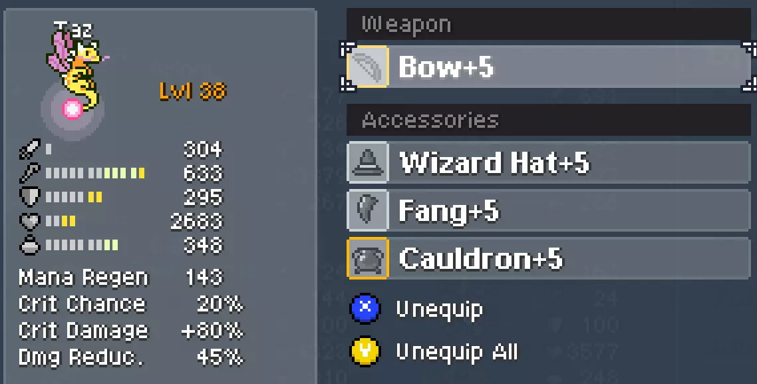Click the magic wand stat icon
The image size is (757, 384).
[x=29, y=173]
